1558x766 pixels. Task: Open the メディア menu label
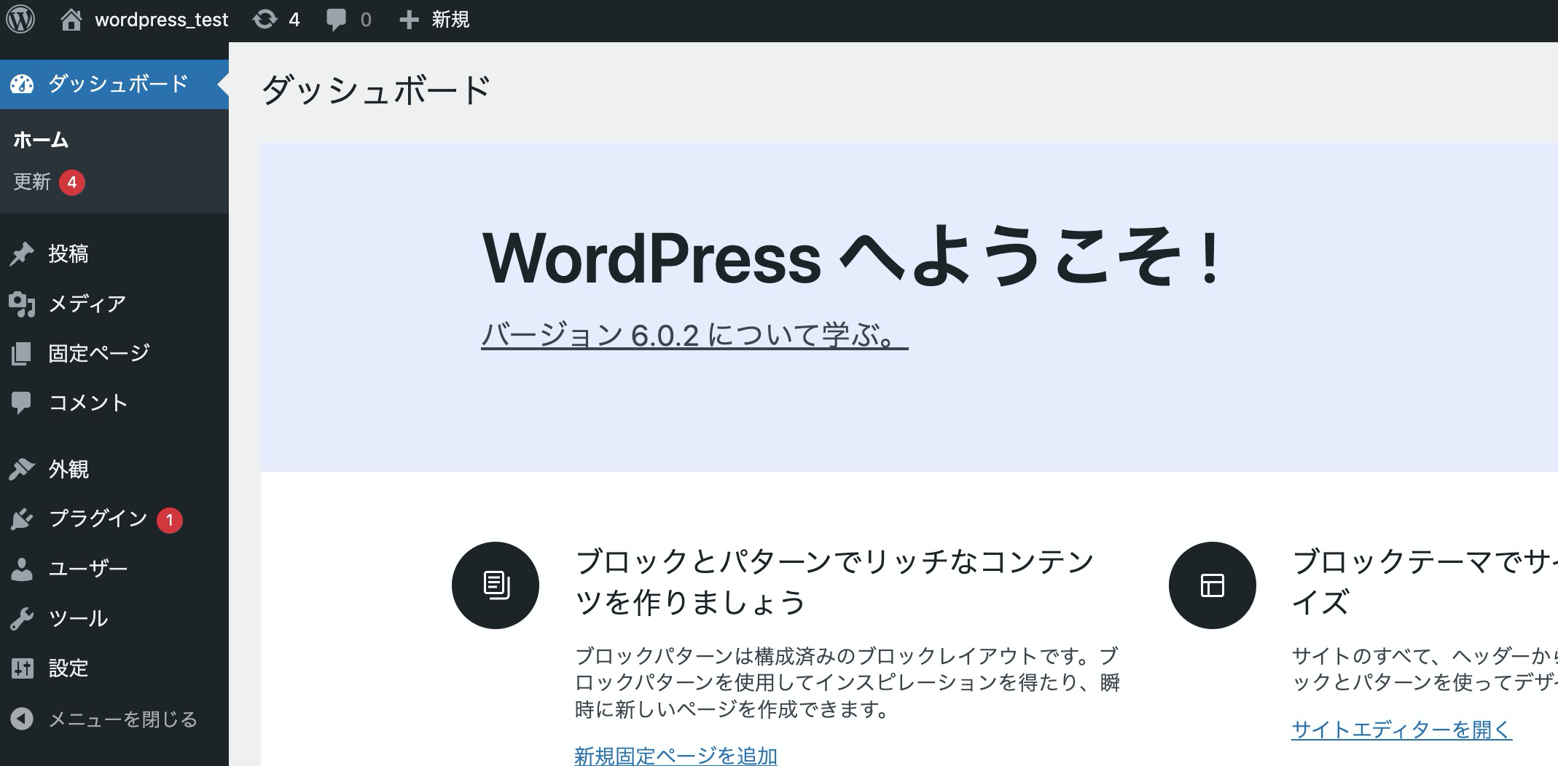pyautogui.click(x=87, y=304)
